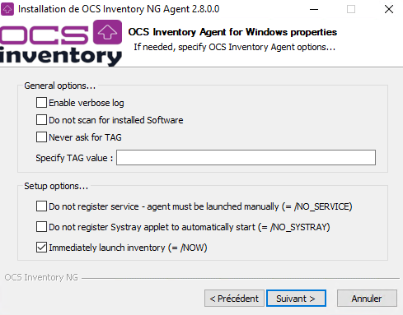This screenshot has height=315, width=403.
Task: Cancel setup with Annuler button
Action: 367,299
